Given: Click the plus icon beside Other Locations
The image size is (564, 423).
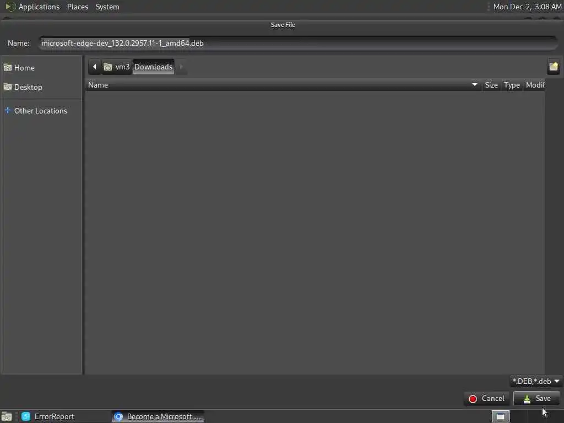Looking at the screenshot, I should [8, 110].
